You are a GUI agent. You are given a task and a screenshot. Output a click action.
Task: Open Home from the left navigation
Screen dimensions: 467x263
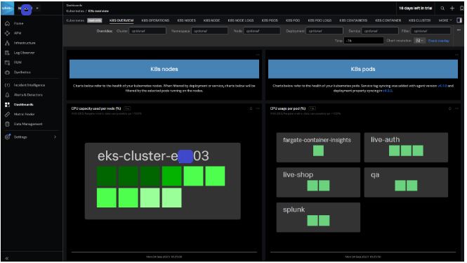18,23
